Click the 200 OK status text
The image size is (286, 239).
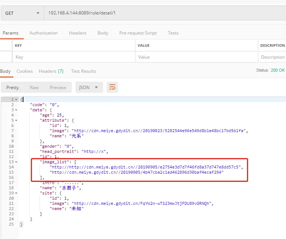pyautogui.click(x=277, y=70)
